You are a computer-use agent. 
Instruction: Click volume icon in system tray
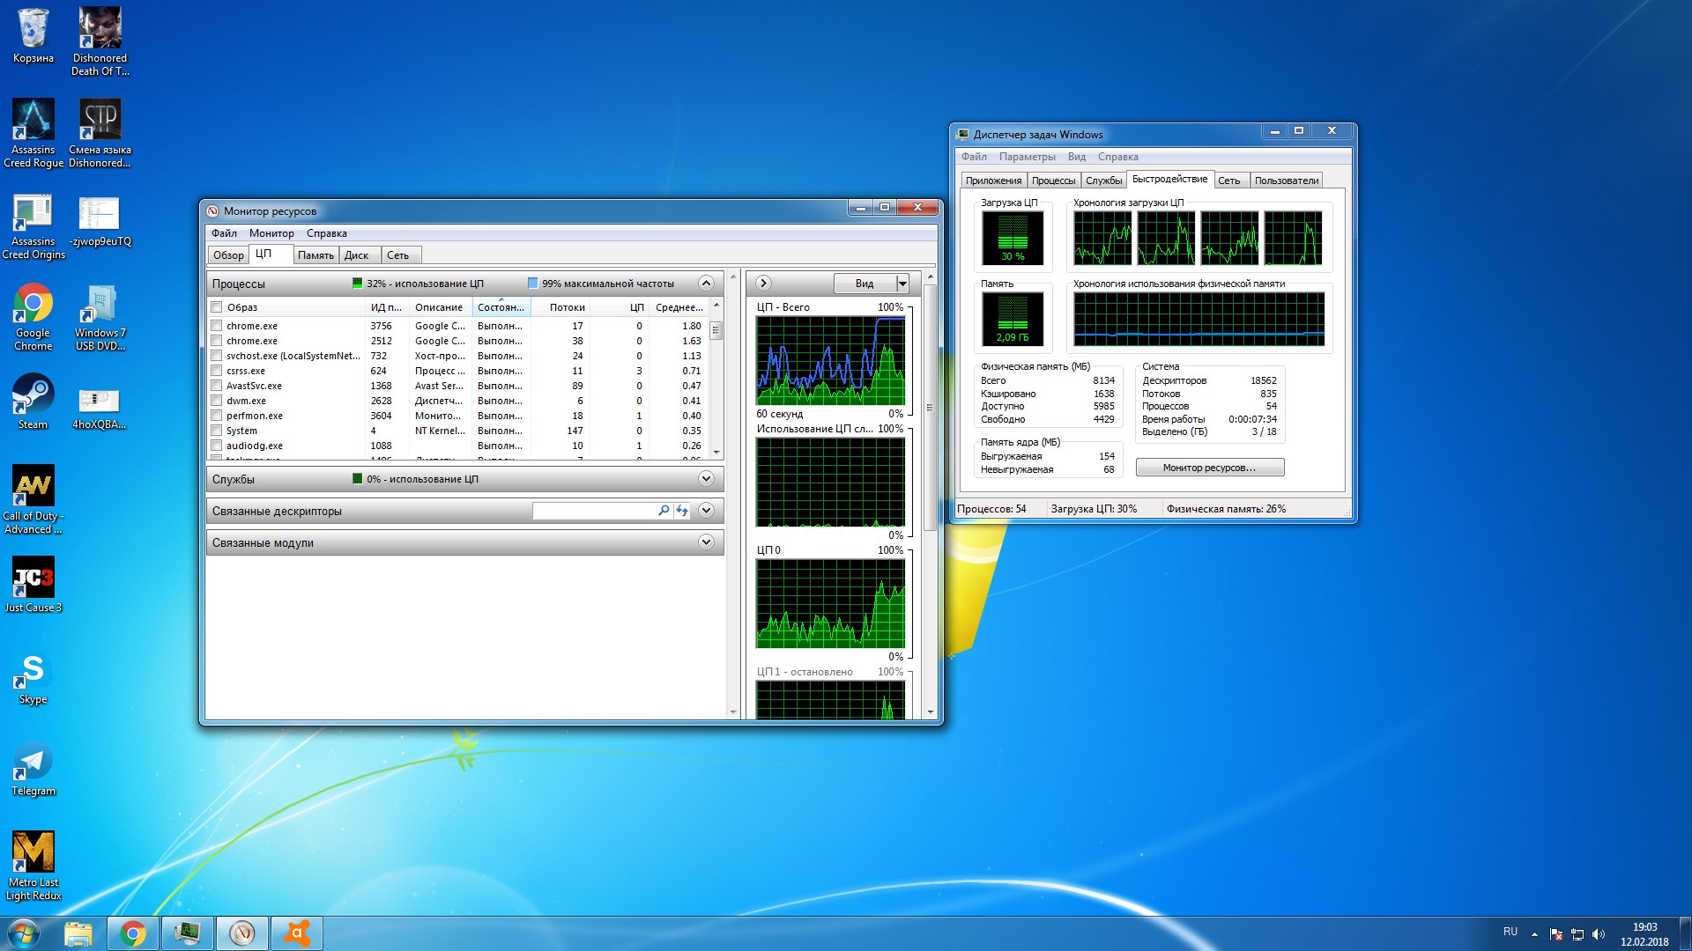click(x=1599, y=934)
